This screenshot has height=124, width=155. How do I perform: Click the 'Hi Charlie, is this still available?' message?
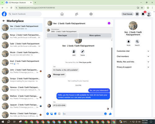click(65, 70)
